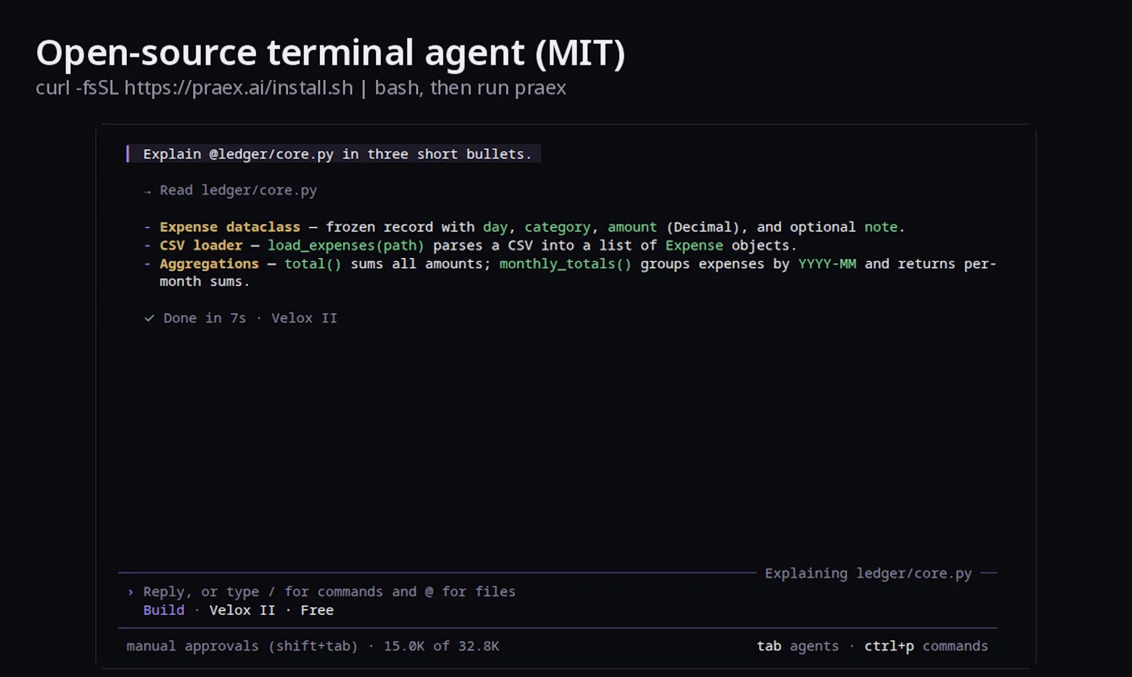The image size is (1132, 677).
Task: Click the green 'amount' field name
Action: point(632,227)
